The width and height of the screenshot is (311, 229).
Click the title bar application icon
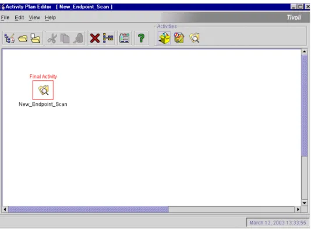2,7
